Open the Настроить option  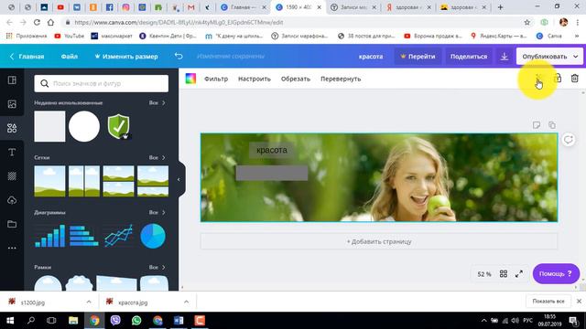(x=255, y=79)
